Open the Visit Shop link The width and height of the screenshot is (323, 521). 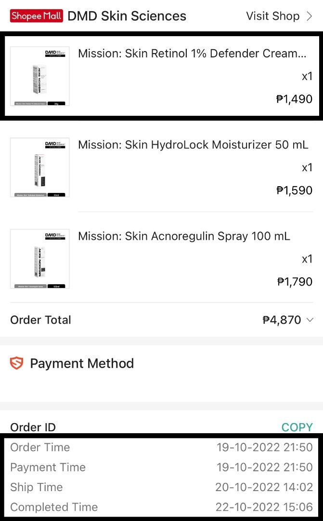point(273,16)
